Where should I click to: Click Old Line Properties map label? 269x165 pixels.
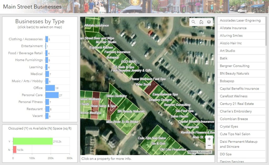pyautogui.click(x=173, y=149)
